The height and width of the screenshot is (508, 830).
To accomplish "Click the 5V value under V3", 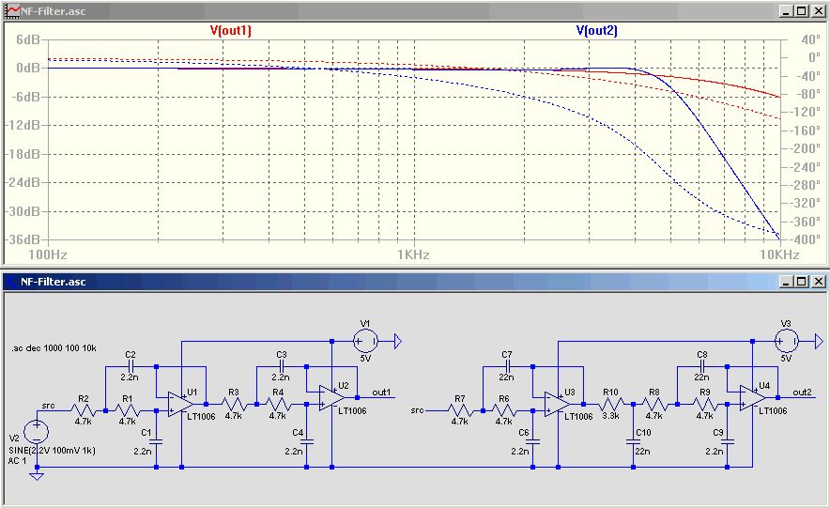I will 786,359.
